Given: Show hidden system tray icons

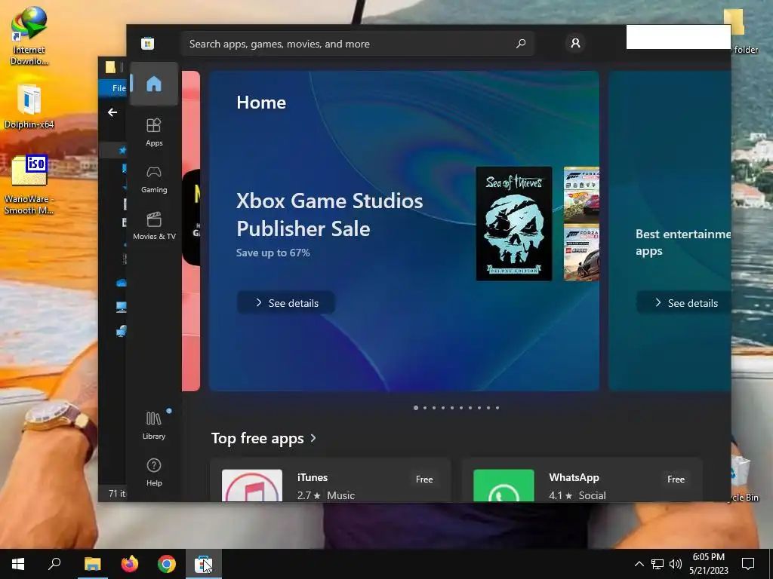Looking at the screenshot, I should point(639,564).
